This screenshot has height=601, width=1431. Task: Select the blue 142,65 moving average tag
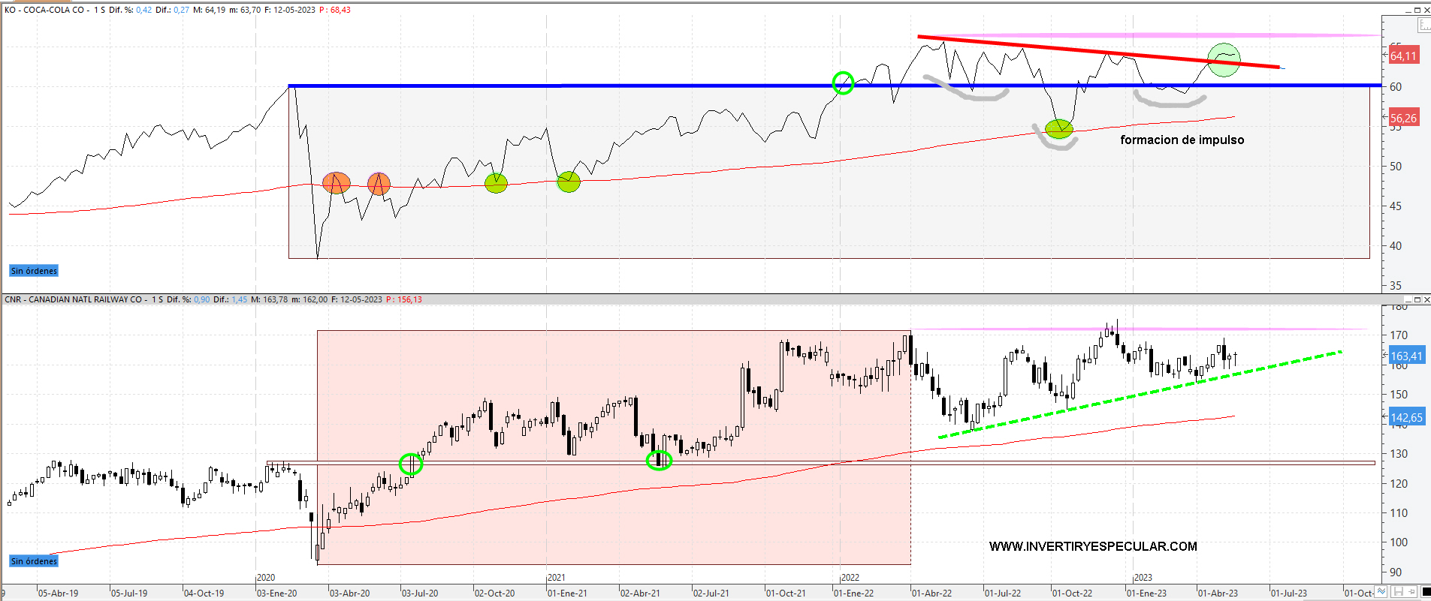pyautogui.click(x=1405, y=418)
